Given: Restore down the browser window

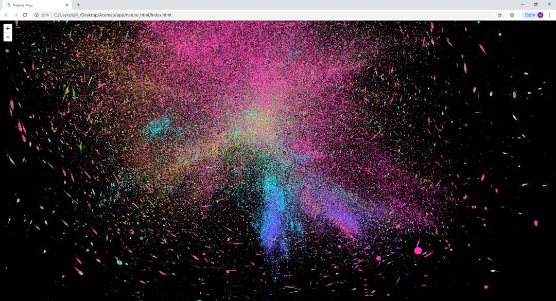Looking at the screenshot, I should click(x=536, y=4).
